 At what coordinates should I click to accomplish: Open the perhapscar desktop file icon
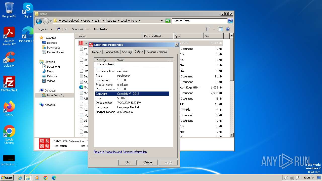click(9, 160)
